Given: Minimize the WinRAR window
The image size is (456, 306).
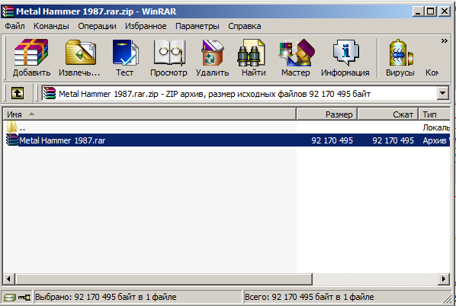Looking at the screenshot, I should pos(418,11).
